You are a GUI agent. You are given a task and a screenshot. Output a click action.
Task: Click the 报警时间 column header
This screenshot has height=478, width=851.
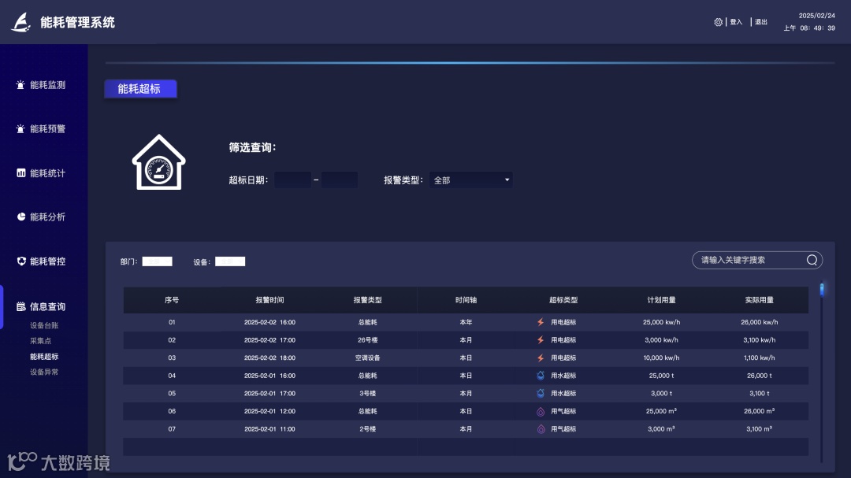point(269,300)
